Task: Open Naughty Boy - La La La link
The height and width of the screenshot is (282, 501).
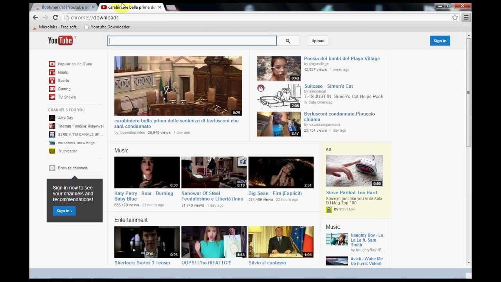Action: [367, 240]
